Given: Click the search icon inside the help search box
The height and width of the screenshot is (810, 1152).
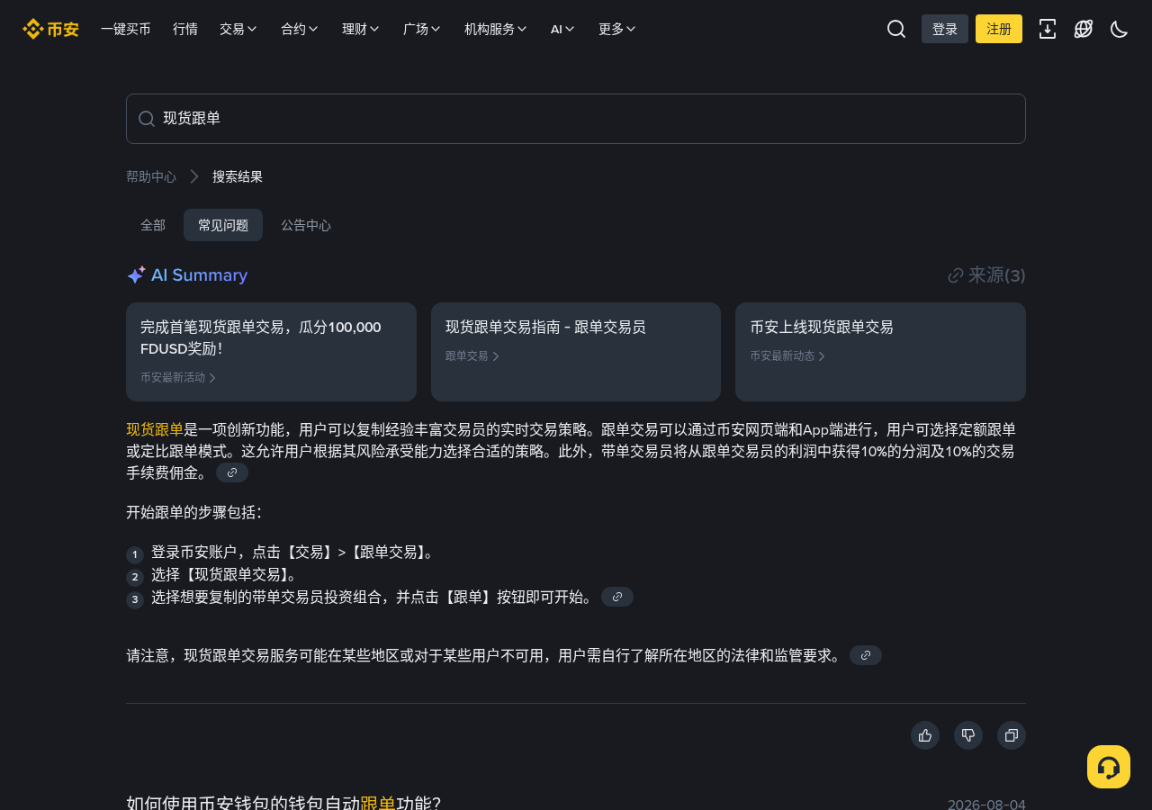Looking at the screenshot, I should click(147, 119).
